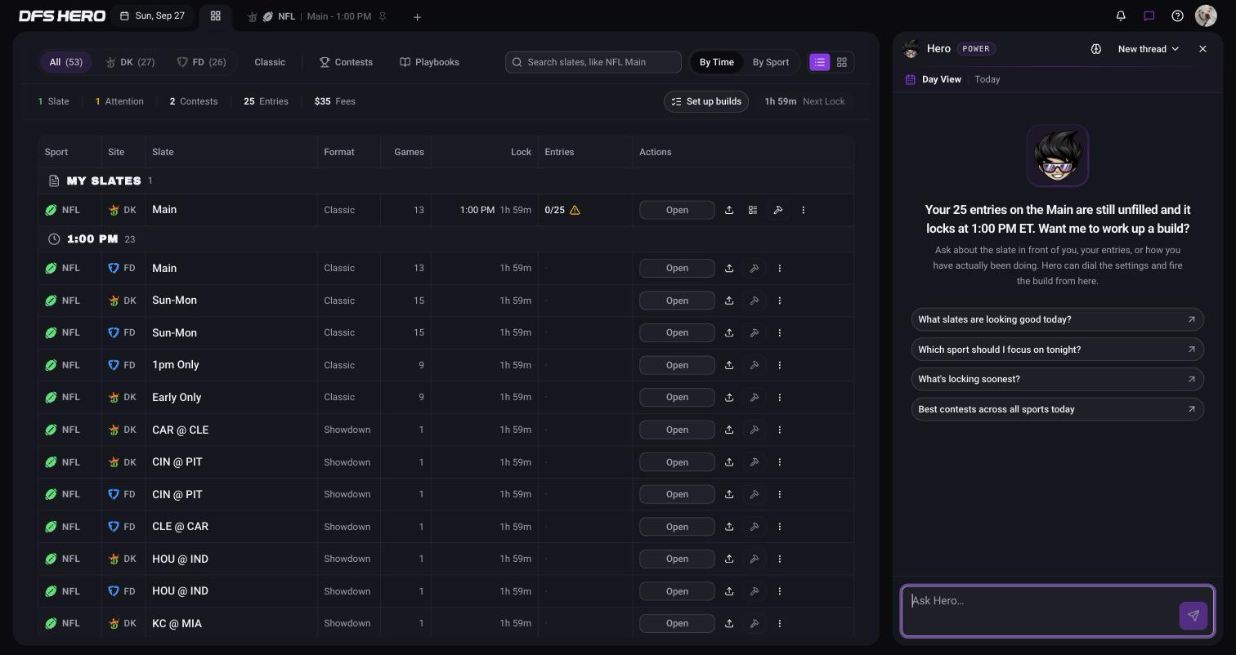Click build hammer for KC @ MIA row
Viewport: 1236px width, 655px height.
click(755, 623)
